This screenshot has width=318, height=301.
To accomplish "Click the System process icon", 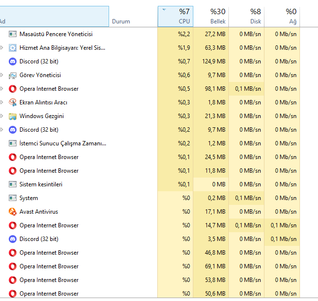I will pos(13,198).
